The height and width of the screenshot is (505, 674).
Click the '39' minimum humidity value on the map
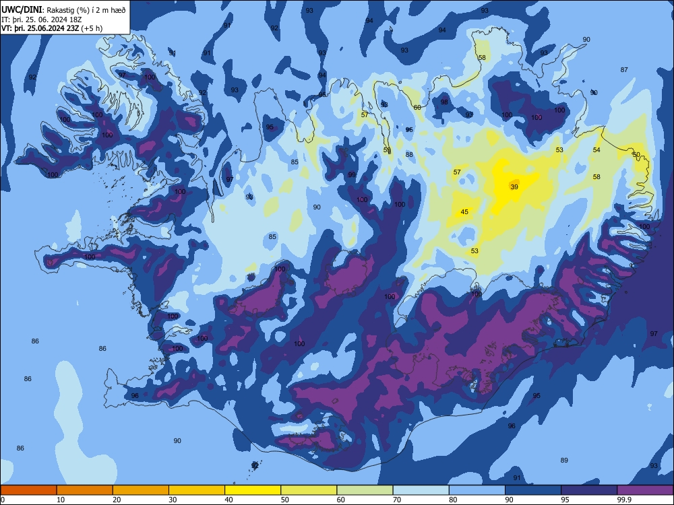514,187
